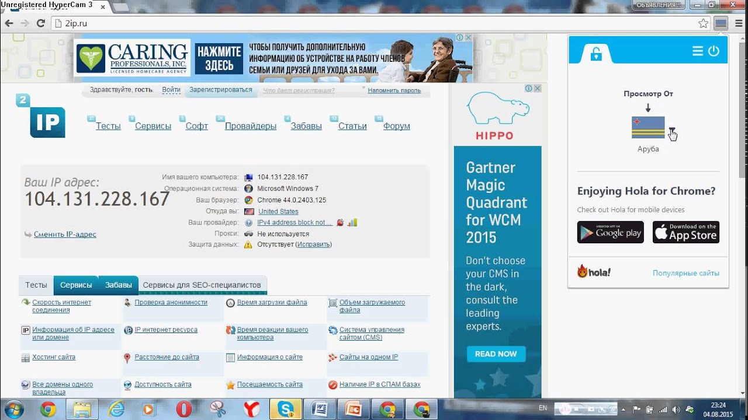
Task: Open the Софт navigation menu item
Action: pos(197,126)
